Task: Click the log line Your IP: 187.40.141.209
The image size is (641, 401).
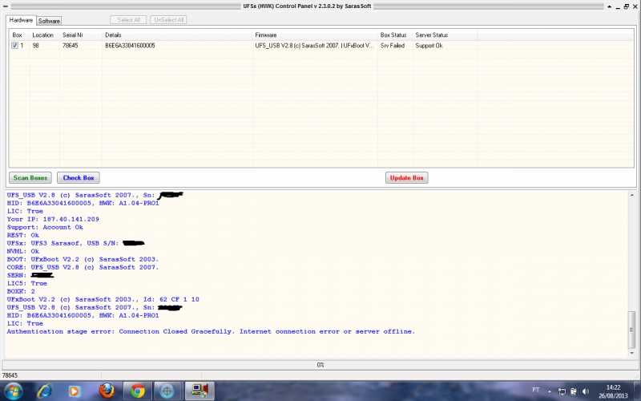Action: pos(53,219)
